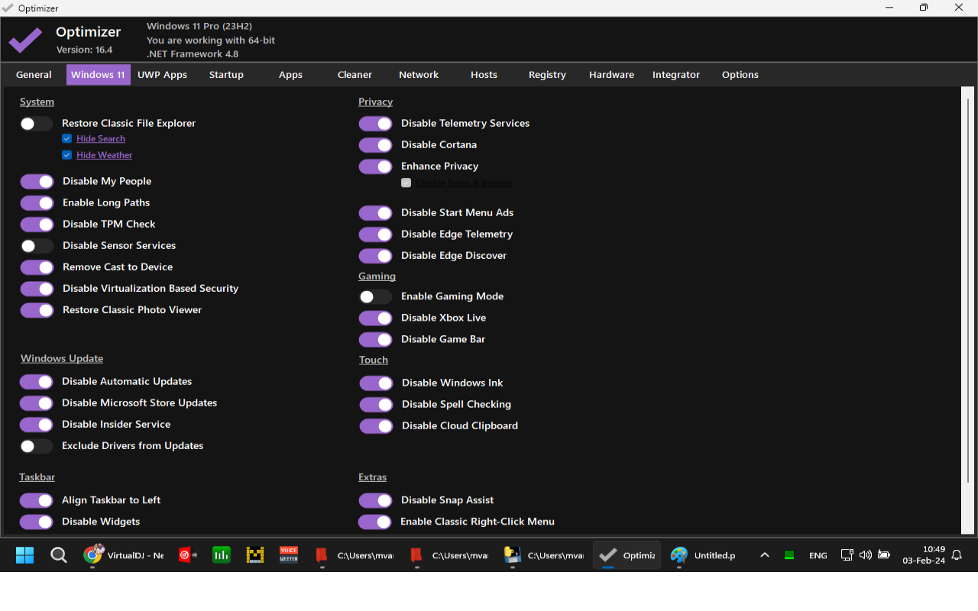Show hidden system tray icons
This screenshot has width=978, height=611.
[x=765, y=555]
